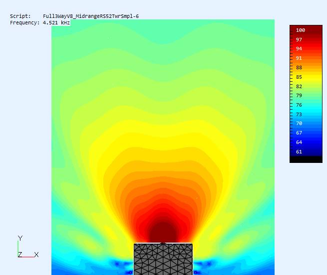Click the 70 value on the color legend
Screen dimensions: 327x275
[299, 124]
